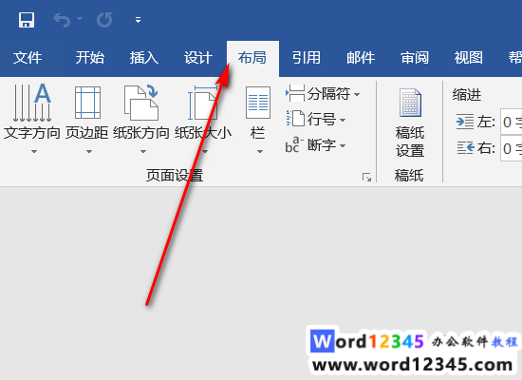Open the 文件 menu
The height and width of the screenshot is (380, 522).
click(x=28, y=58)
